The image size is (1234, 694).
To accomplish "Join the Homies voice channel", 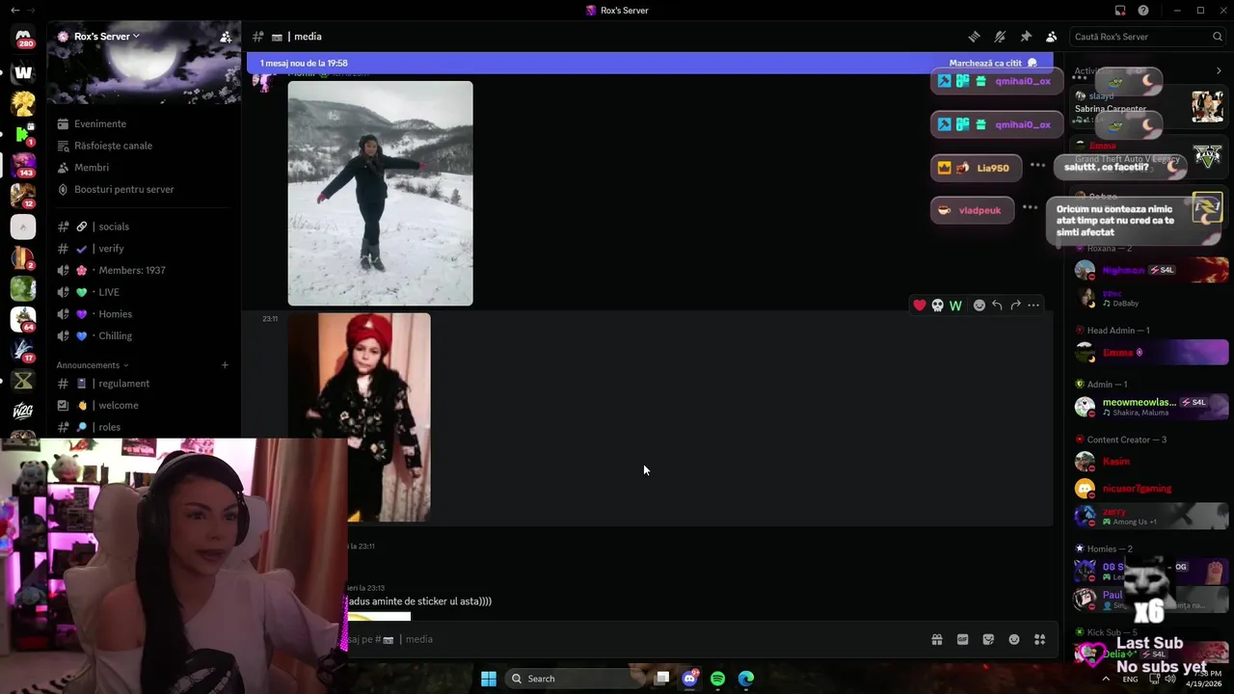I will [145, 314].
